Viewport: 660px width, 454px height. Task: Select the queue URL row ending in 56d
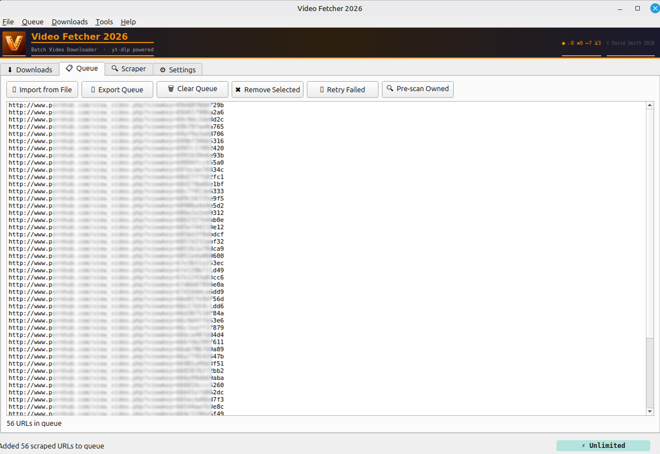tap(116, 299)
